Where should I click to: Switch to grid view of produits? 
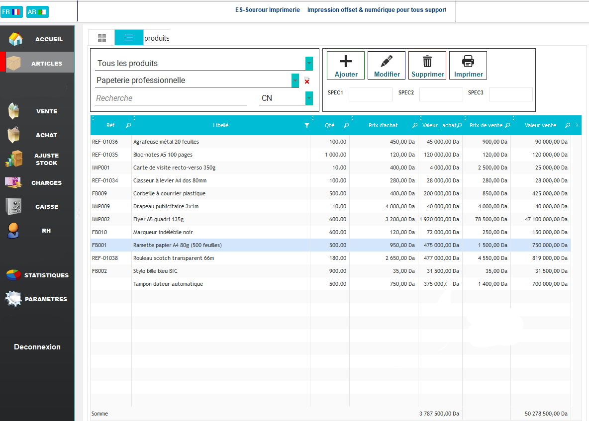coord(101,37)
